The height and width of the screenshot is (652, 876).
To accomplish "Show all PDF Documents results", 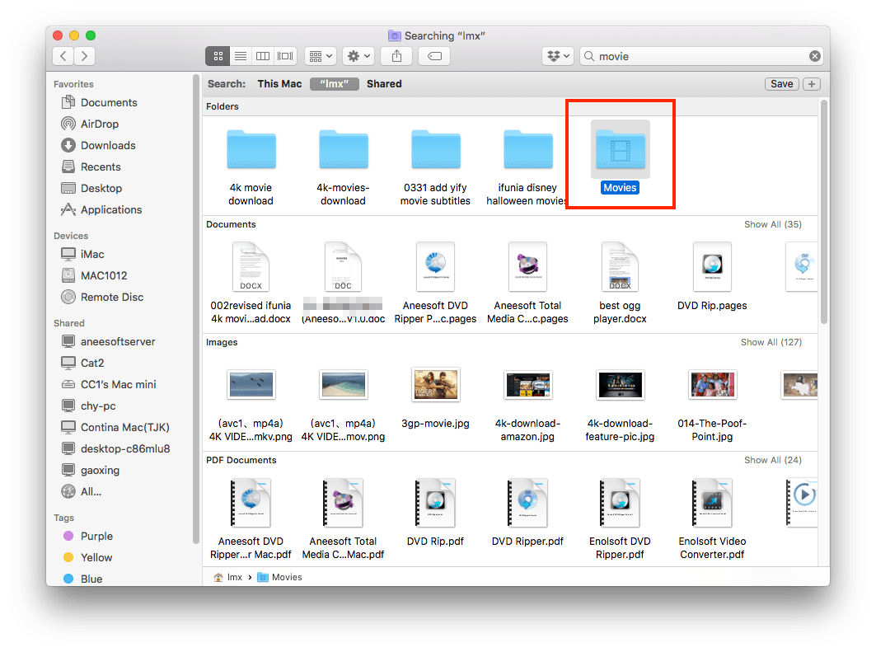I will 771,460.
